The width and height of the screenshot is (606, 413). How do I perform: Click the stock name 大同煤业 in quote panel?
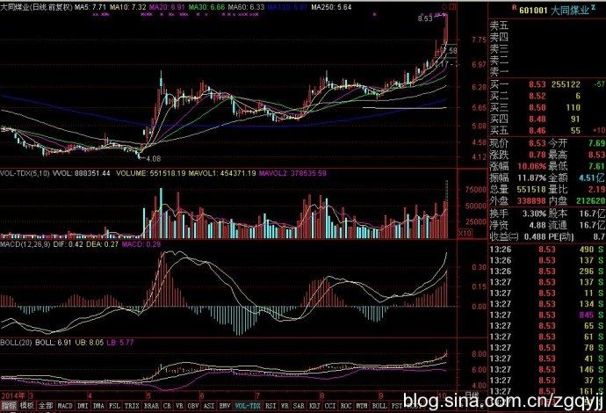coord(570,10)
